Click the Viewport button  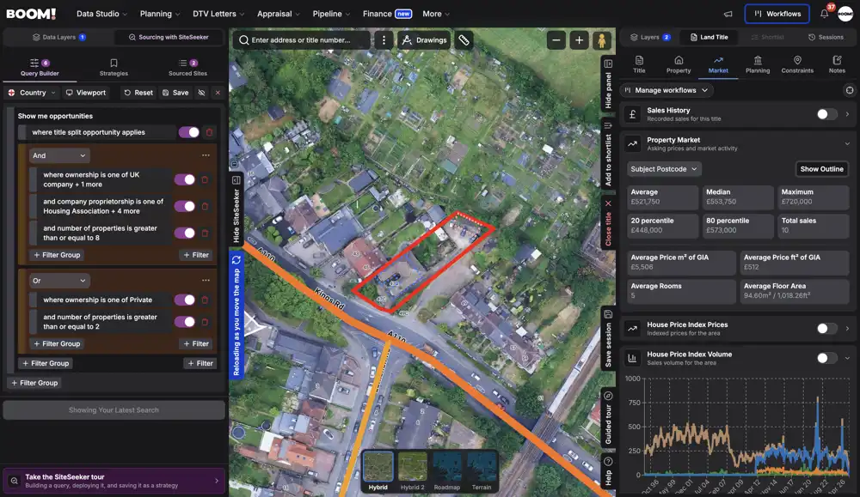click(x=85, y=93)
